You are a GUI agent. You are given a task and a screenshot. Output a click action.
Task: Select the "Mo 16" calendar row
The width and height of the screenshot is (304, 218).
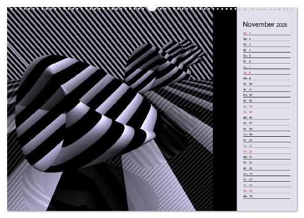tap(267, 118)
